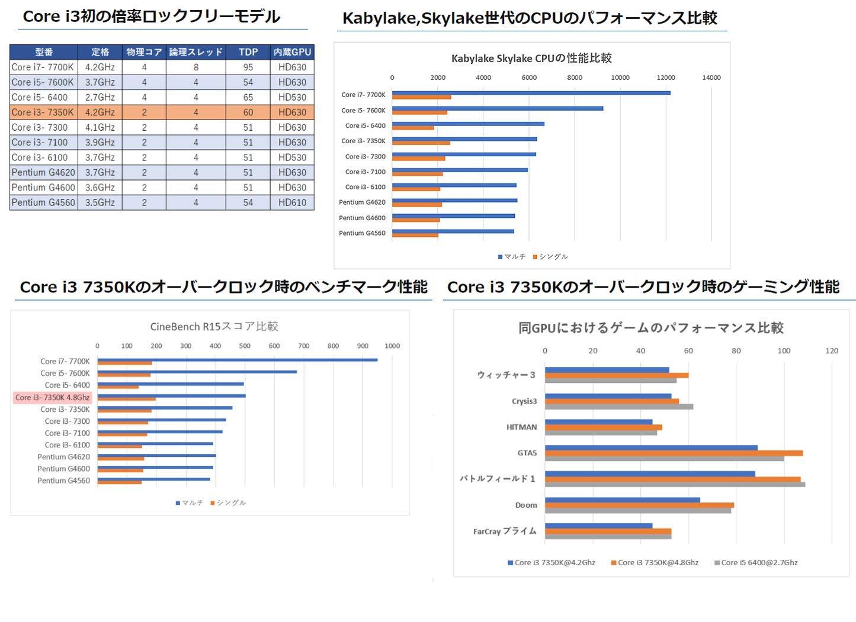
Task: Click the blue Core i7-7700K bar in Kabylake chart
Action: [531, 93]
